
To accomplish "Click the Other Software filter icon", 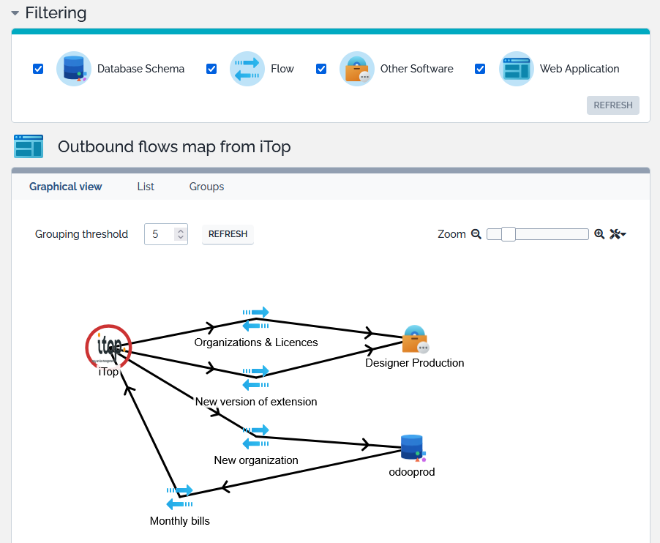I will click(357, 69).
